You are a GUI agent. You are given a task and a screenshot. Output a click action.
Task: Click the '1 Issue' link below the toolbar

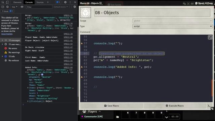(x=7, y=11)
